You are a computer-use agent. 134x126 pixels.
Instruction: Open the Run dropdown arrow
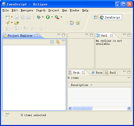tap(52, 17)
